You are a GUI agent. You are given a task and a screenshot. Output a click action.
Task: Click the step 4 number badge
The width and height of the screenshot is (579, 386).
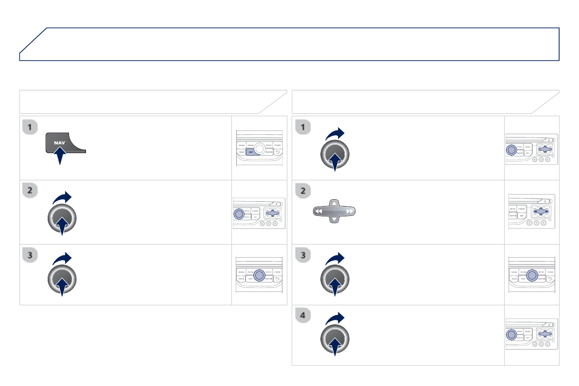[x=302, y=316]
